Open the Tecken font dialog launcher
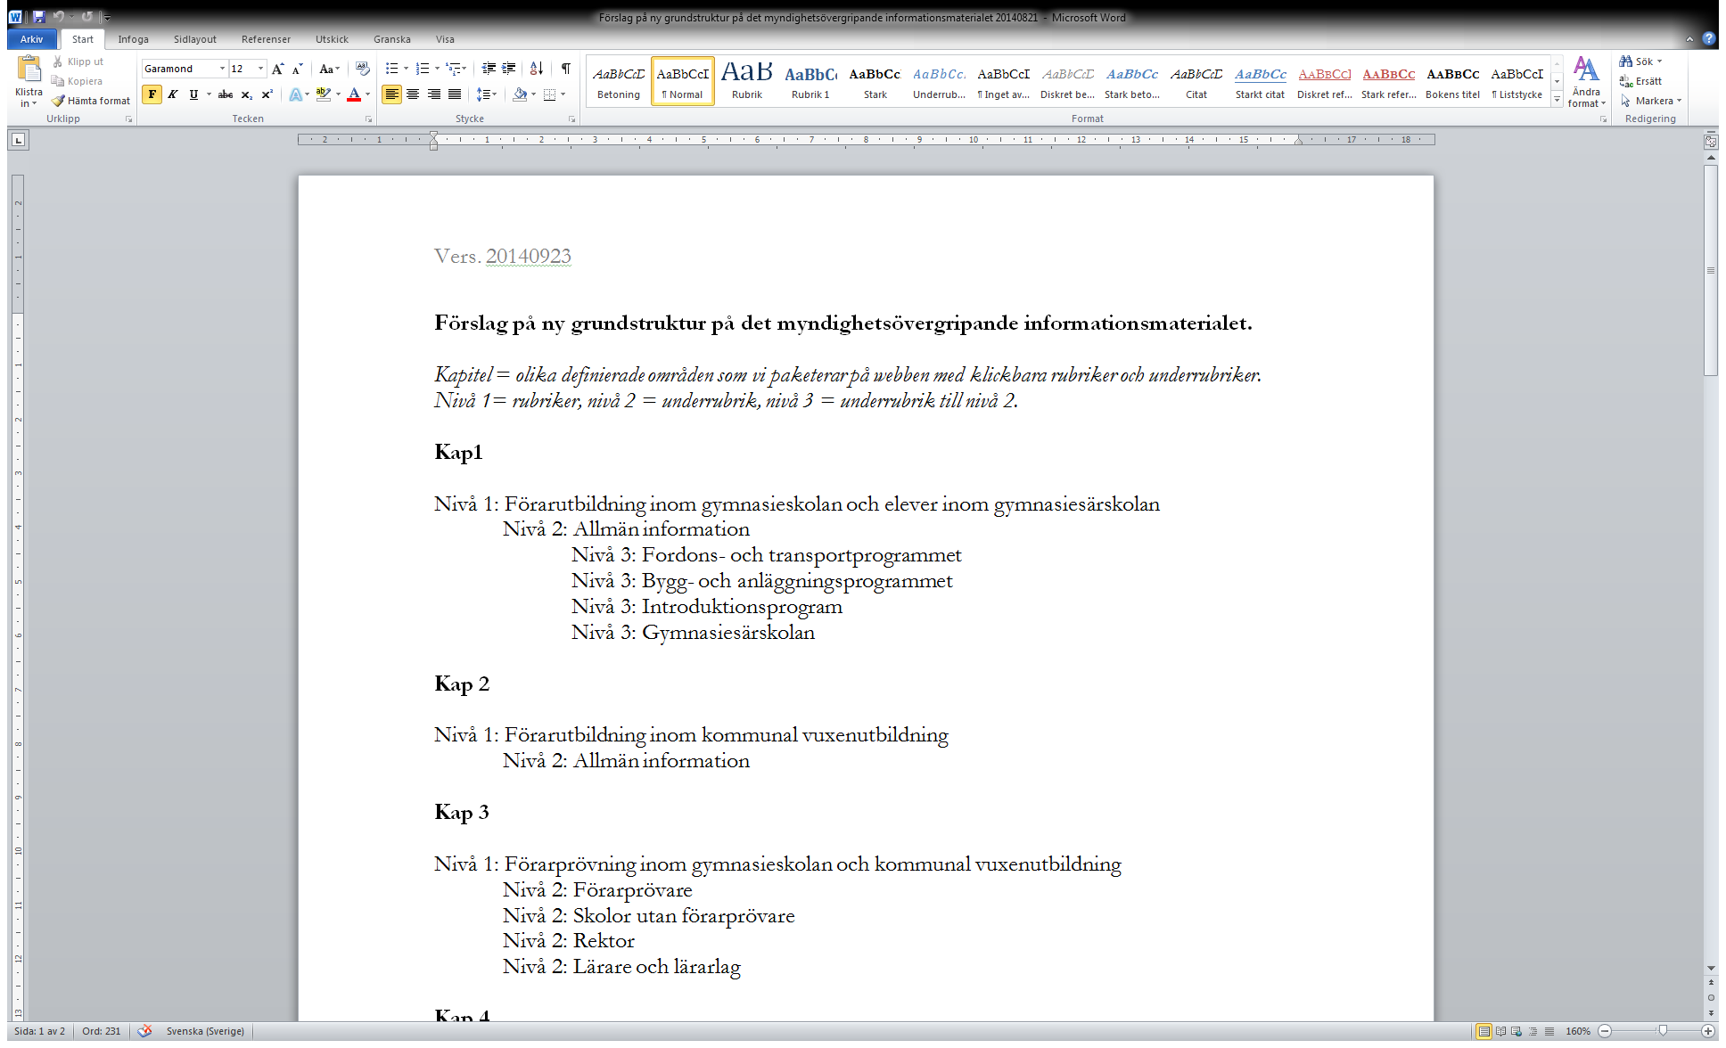The image size is (1726, 1048). [368, 119]
